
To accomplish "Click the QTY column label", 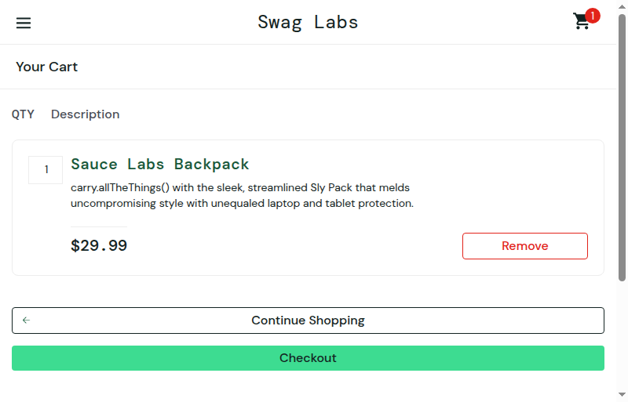I will [23, 114].
